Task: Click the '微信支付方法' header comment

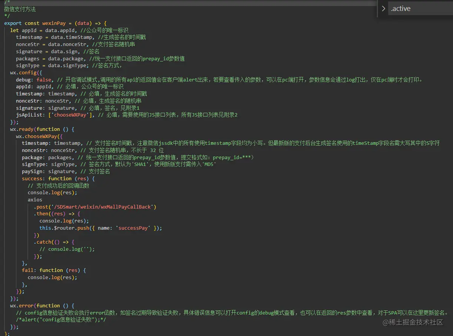Action: (20, 9)
